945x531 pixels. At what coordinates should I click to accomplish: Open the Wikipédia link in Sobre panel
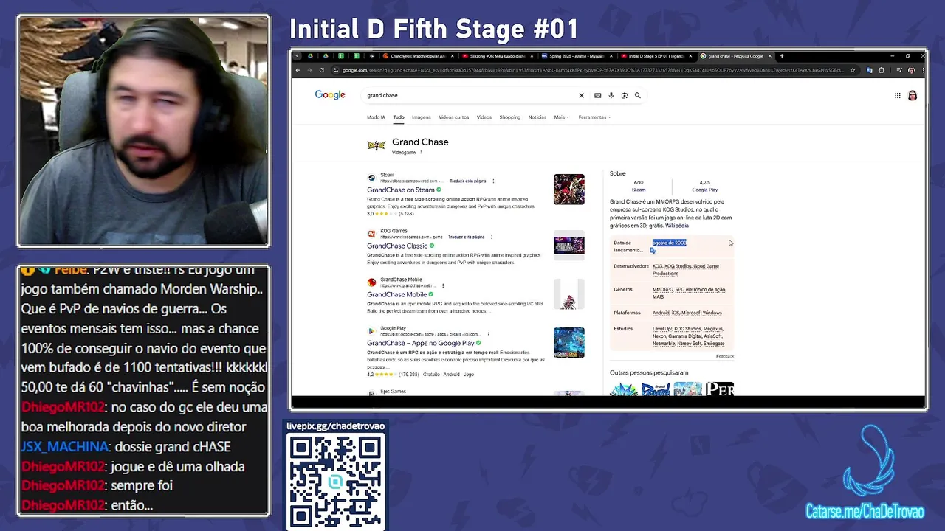[x=676, y=226]
